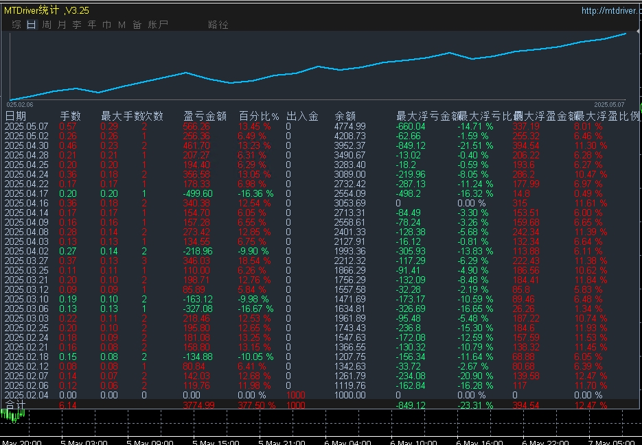The width and height of the screenshot is (642, 445).
Task: Switch to the 综 summary tab
Action: point(16,25)
